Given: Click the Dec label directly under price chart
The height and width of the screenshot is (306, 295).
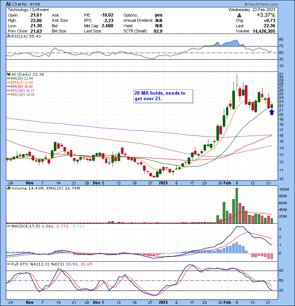Looking at the screenshot, I should point(97,183).
